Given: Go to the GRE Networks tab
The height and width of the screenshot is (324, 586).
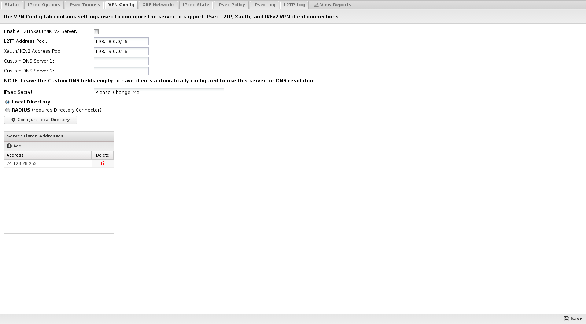Looking at the screenshot, I should pyautogui.click(x=158, y=5).
